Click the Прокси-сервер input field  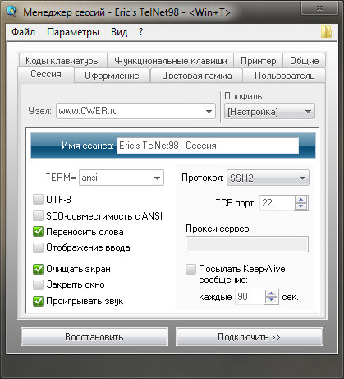pos(247,244)
